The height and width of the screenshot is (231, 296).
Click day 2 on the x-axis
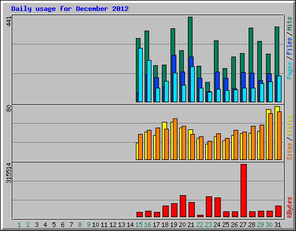click(28, 225)
